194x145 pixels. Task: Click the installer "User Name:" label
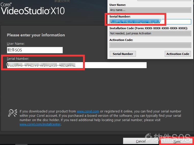point(16,44)
